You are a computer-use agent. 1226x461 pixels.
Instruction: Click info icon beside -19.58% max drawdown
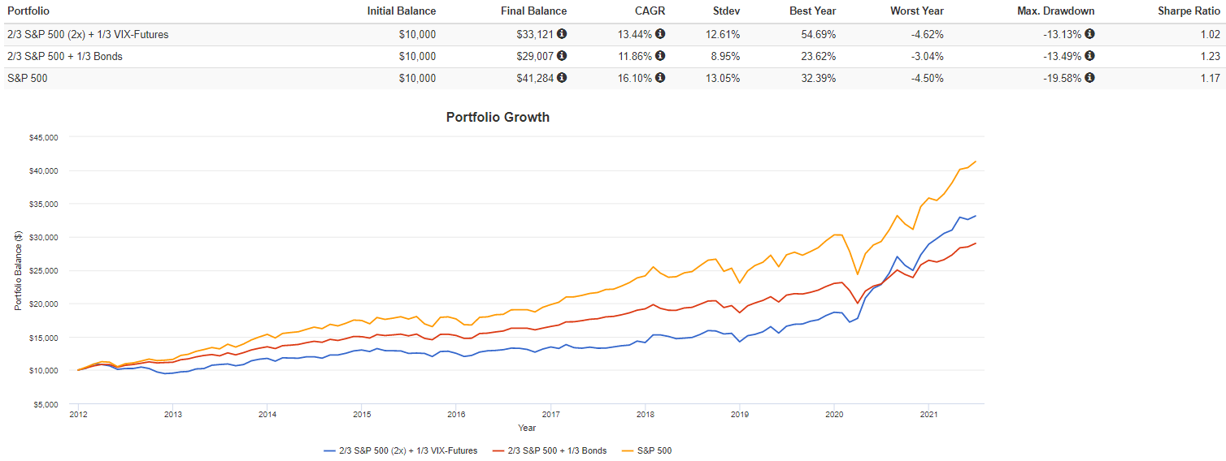[x=1089, y=78]
